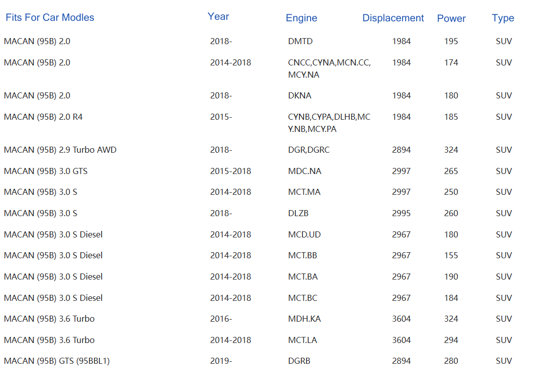537x378 pixels.
Task: Click the power value 155
Action: click(x=451, y=255)
